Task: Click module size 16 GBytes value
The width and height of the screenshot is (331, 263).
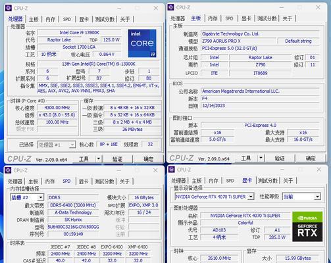Action: click(x=144, y=197)
